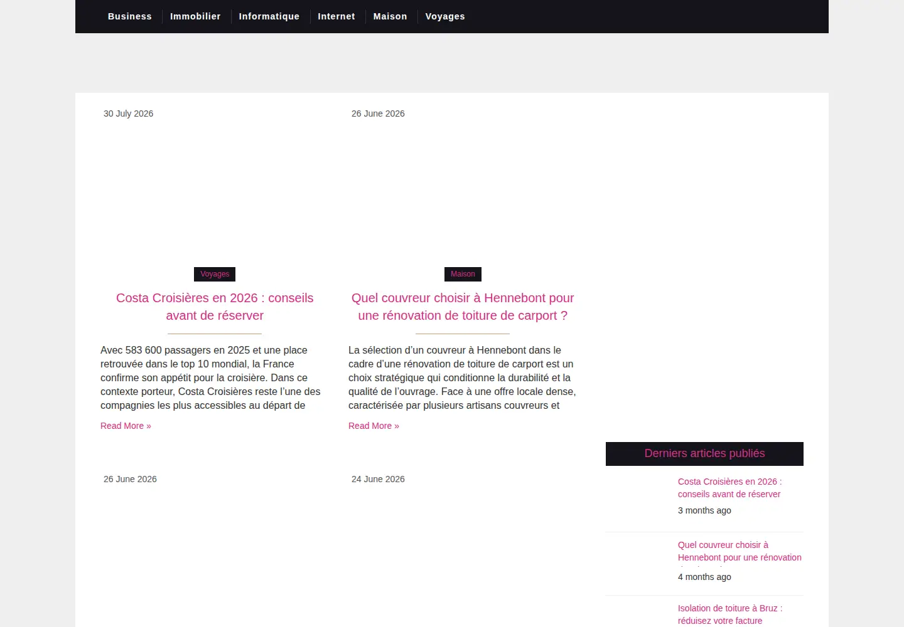The height and width of the screenshot is (627, 904).
Task: Open sidebar link Costa Croisières en 2026
Action: click(730, 488)
